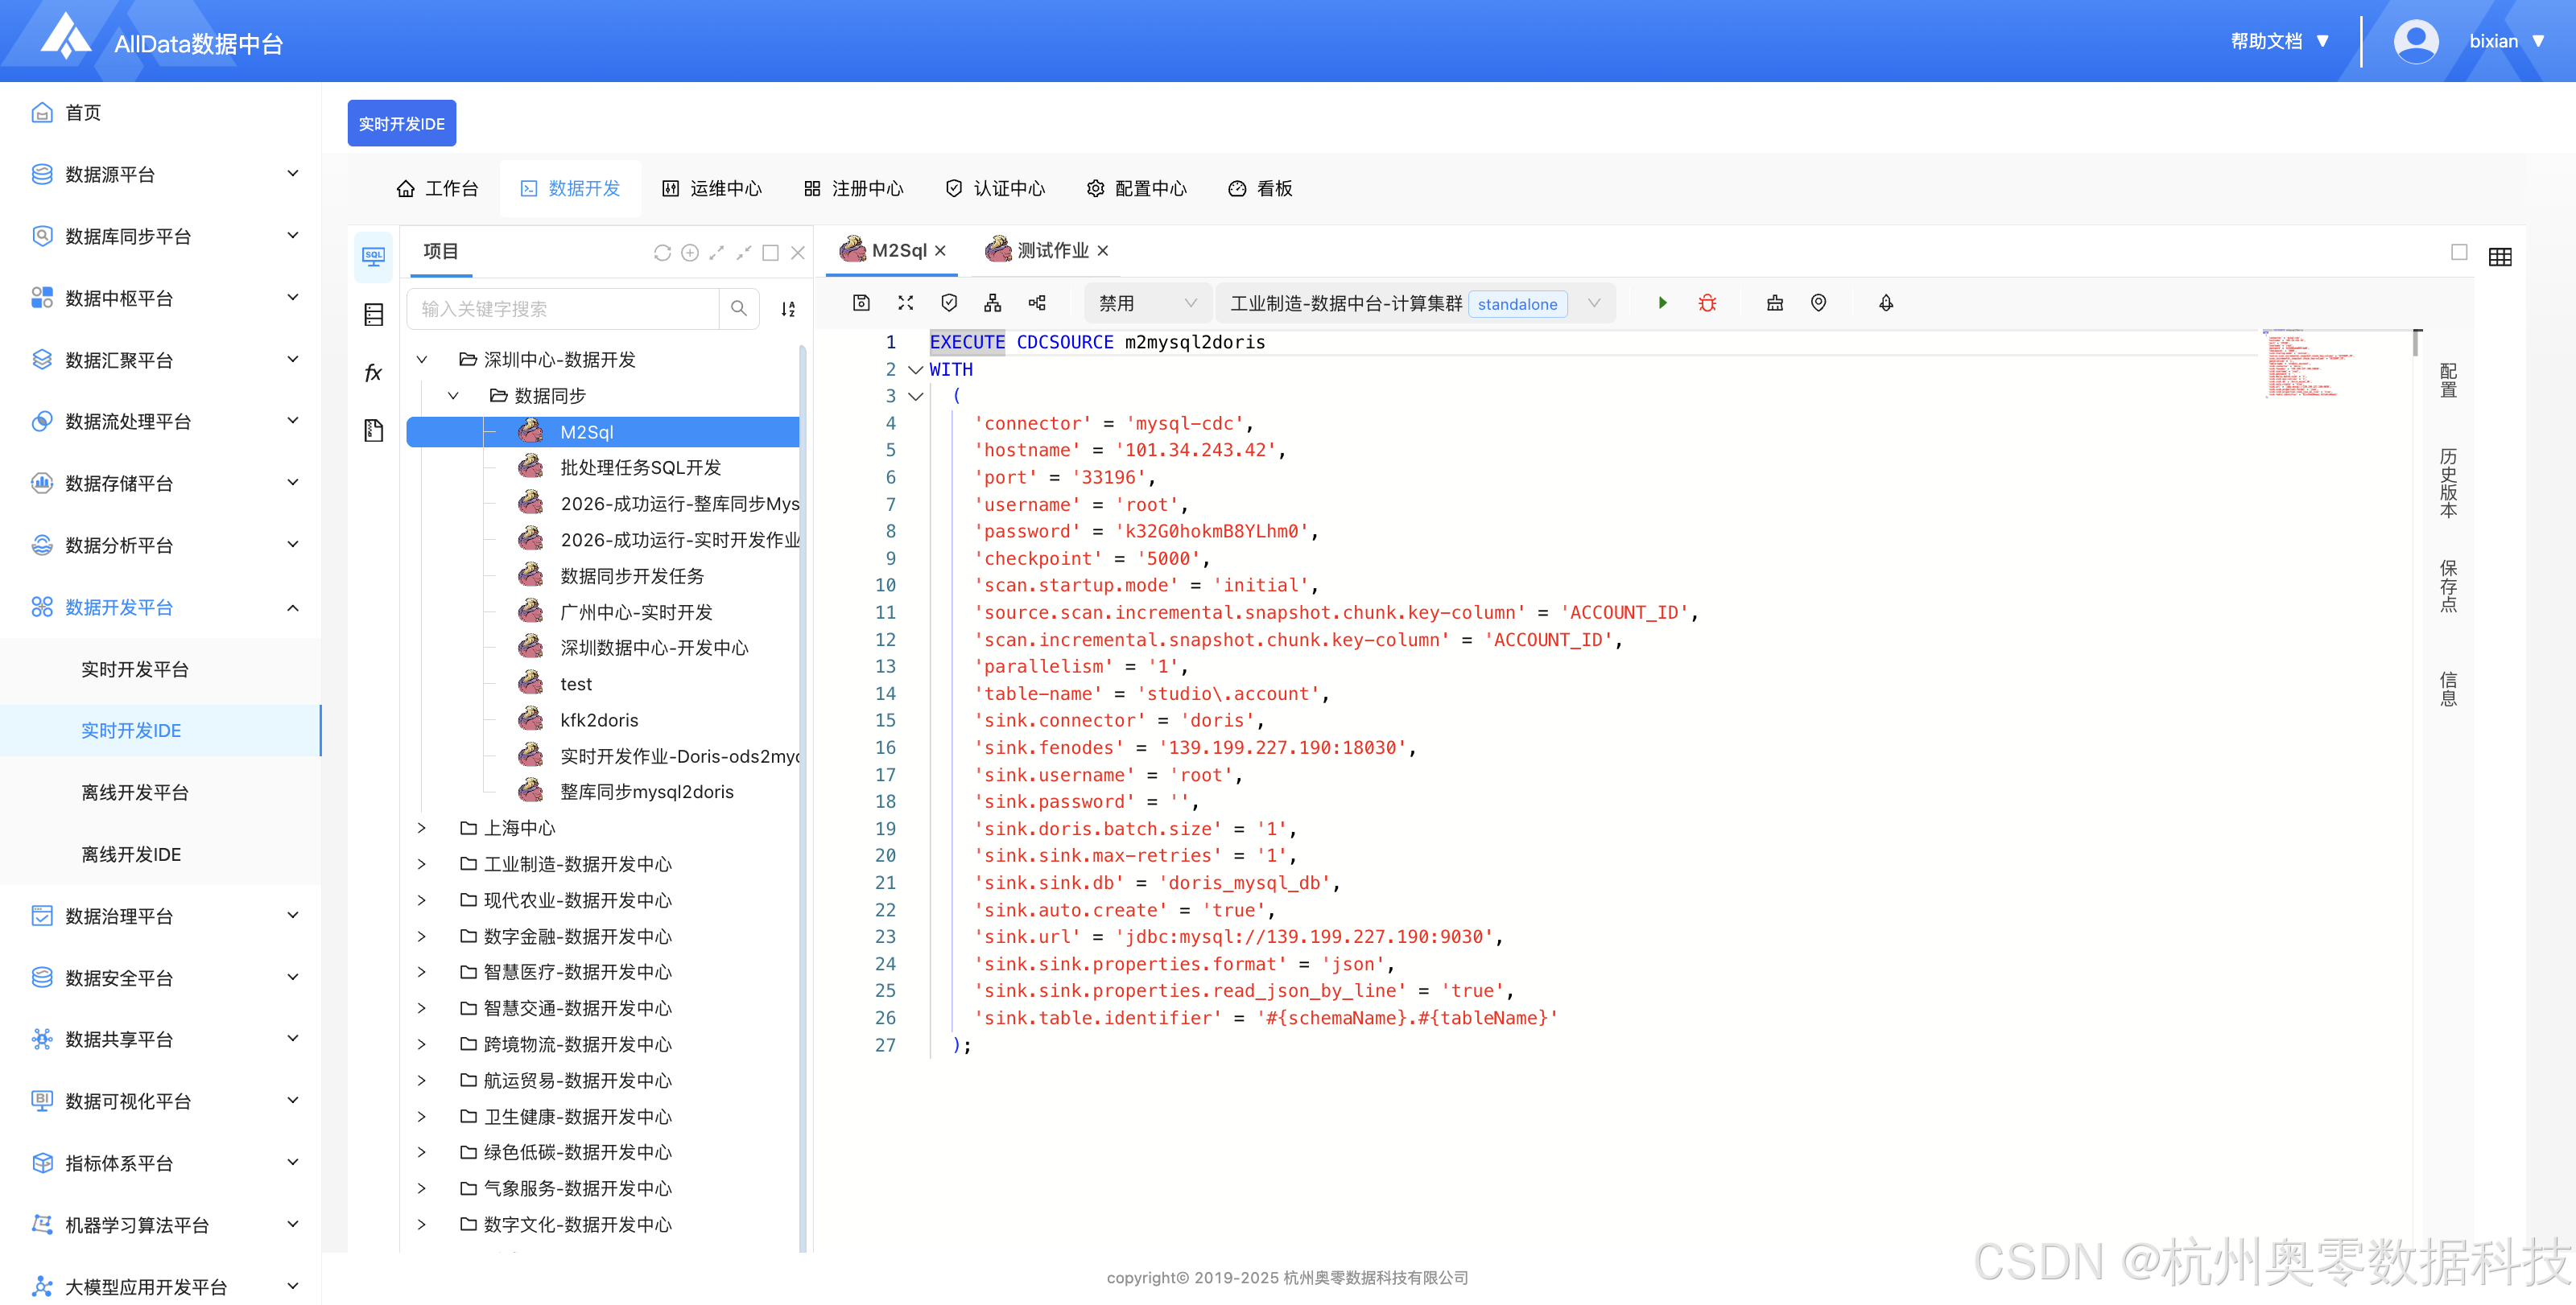The width and height of the screenshot is (2576, 1305).
Task: Toggle the square checkbox beside the grid icon
Action: click(x=2459, y=252)
